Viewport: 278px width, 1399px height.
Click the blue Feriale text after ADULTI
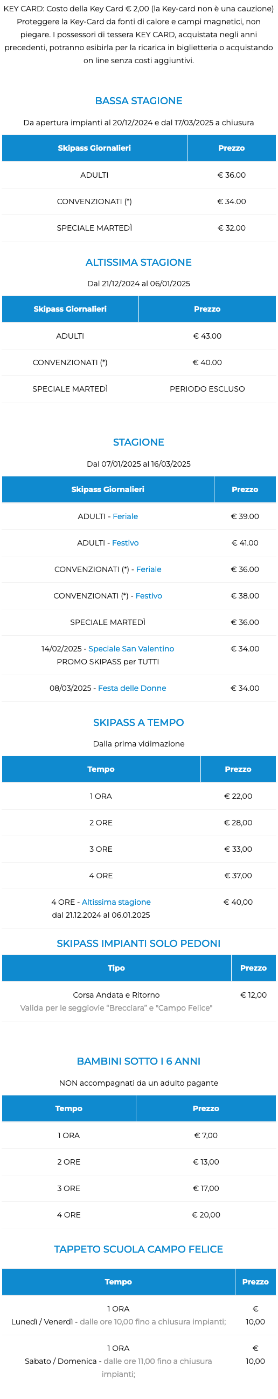(x=125, y=516)
